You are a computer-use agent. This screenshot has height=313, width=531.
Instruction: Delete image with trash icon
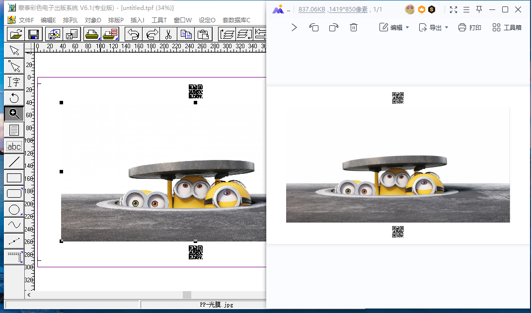[x=354, y=27]
